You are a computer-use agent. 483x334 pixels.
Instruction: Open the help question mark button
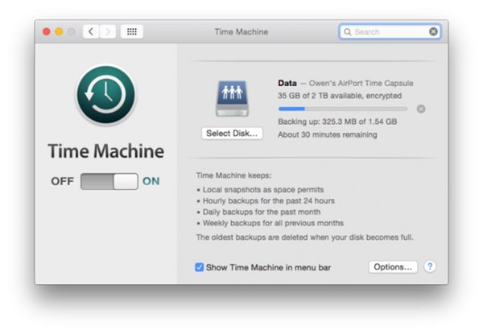click(430, 266)
